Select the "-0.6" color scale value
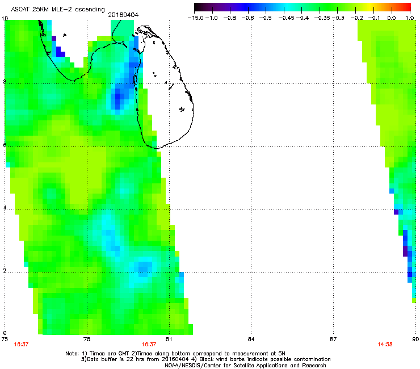This screenshot has height=369, width=420. coord(247,18)
